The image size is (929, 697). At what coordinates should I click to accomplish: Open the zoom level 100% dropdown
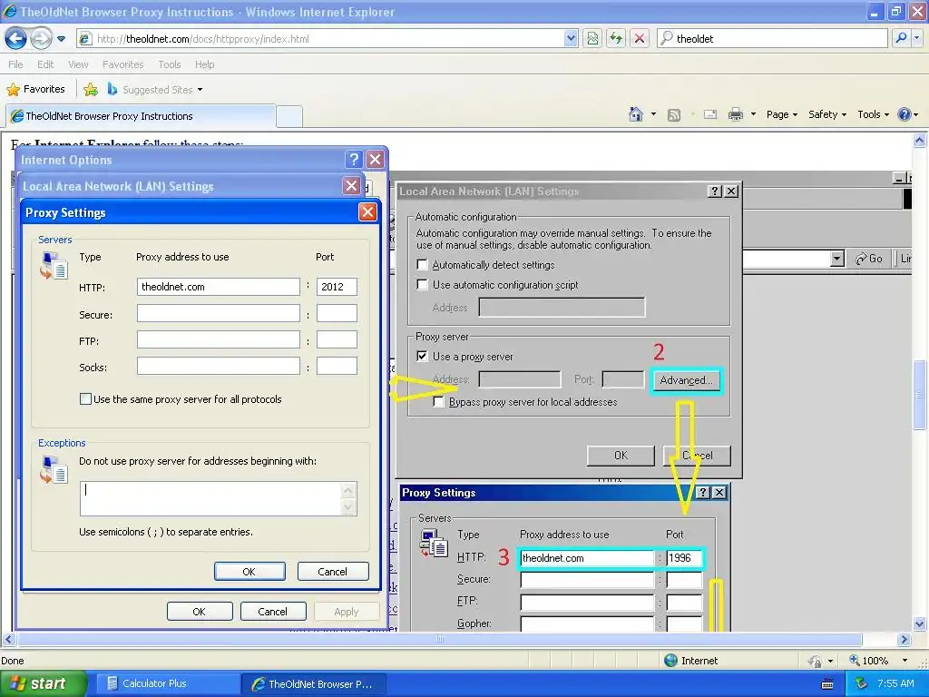point(905,661)
